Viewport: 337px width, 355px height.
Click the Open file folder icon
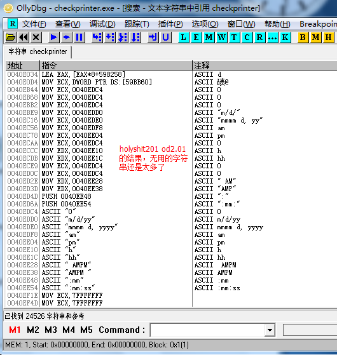(10, 37)
